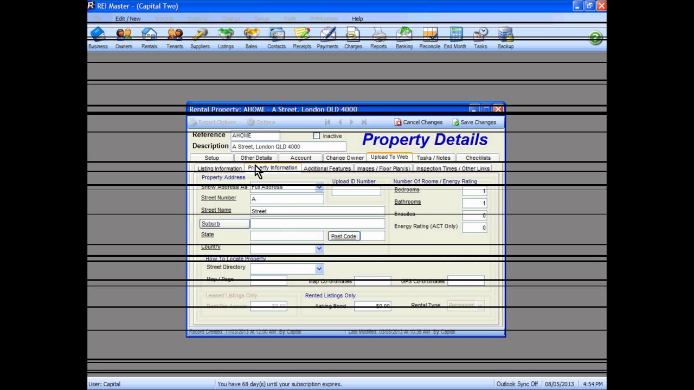The width and height of the screenshot is (694, 390).
Task: Click the Asking Bond amount field
Action: [372, 306]
